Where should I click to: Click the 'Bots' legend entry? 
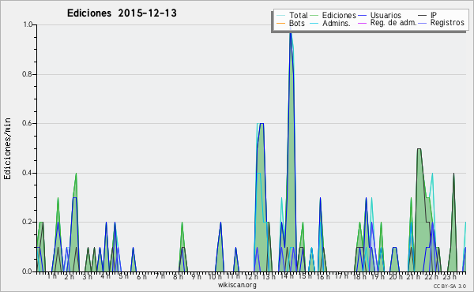(297, 23)
